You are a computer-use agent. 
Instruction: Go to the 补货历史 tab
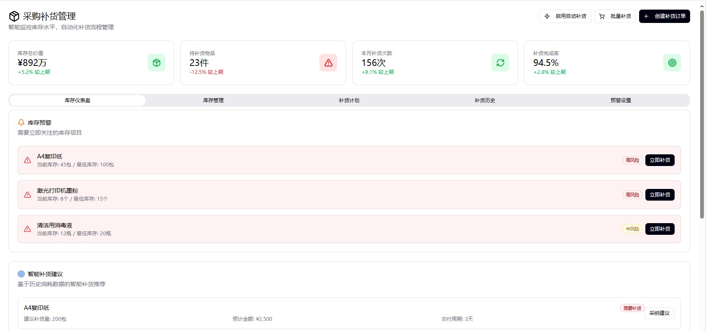tap(485, 101)
